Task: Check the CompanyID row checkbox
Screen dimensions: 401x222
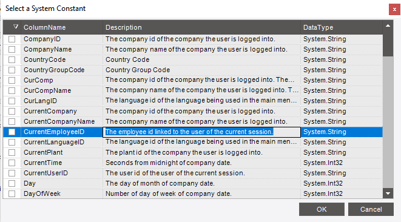Action: (x=12, y=39)
